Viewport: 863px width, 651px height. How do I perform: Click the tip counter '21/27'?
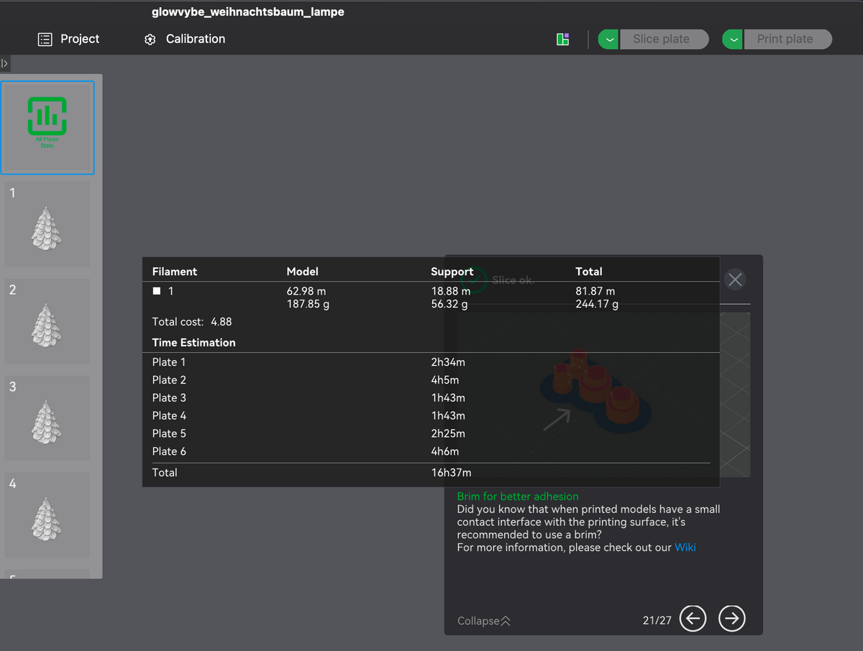657,620
